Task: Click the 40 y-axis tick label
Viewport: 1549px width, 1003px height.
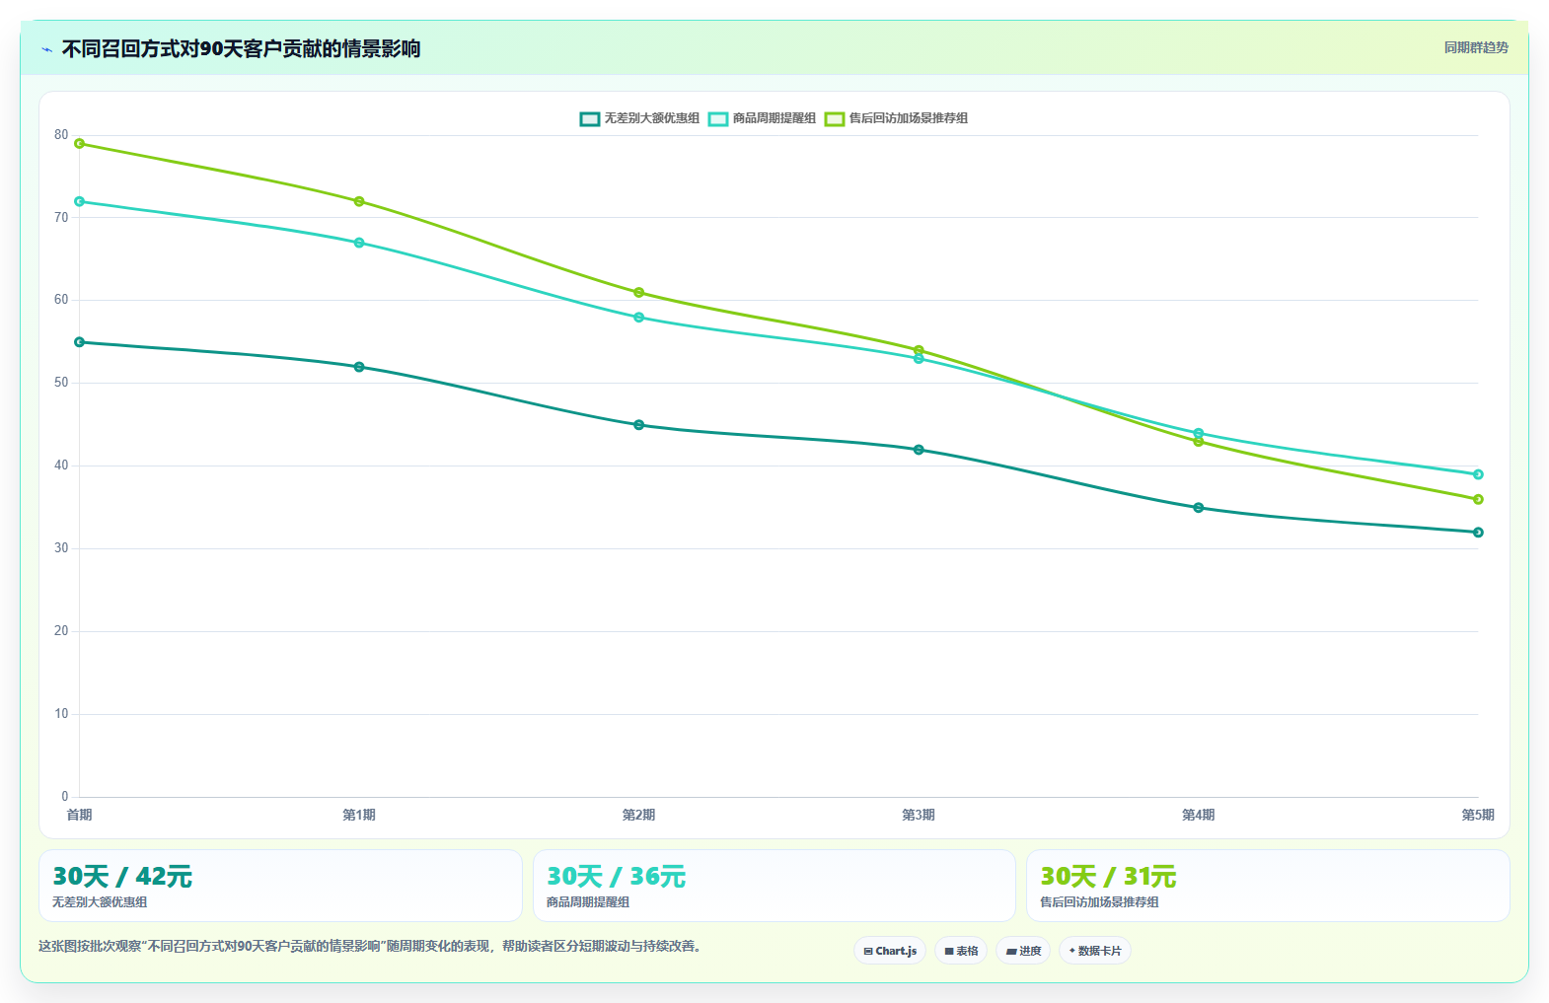Action: pyautogui.click(x=61, y=466)
